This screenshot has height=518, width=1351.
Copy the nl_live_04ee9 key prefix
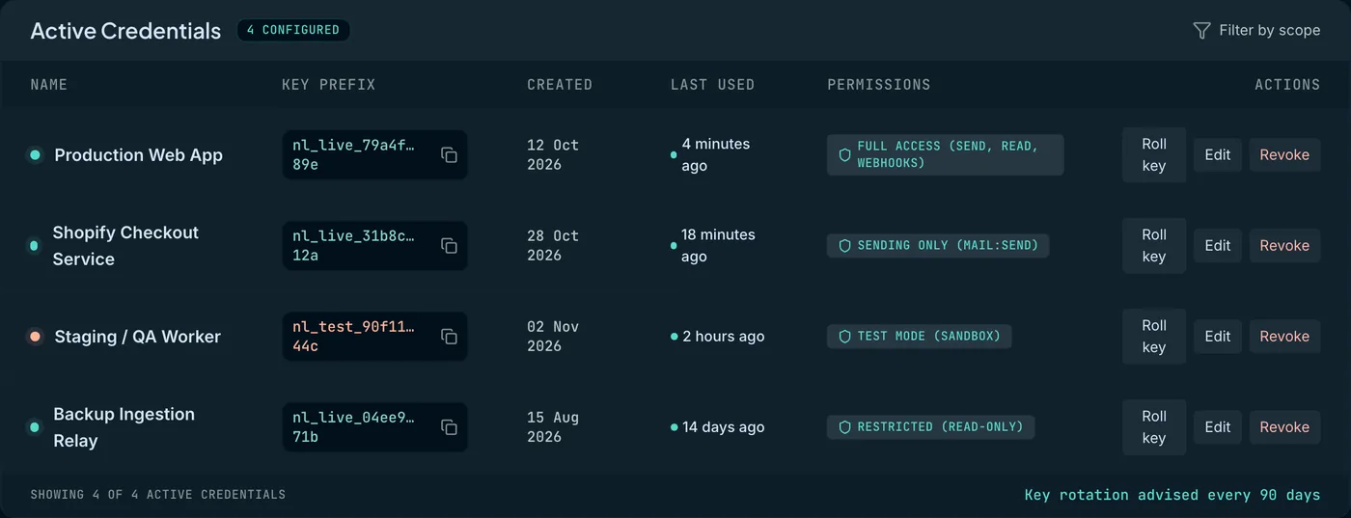pyautogui.click(x=449, y=427)
